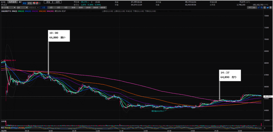Select the 1日 period toggle
The image size is (273, 132).
44,8
